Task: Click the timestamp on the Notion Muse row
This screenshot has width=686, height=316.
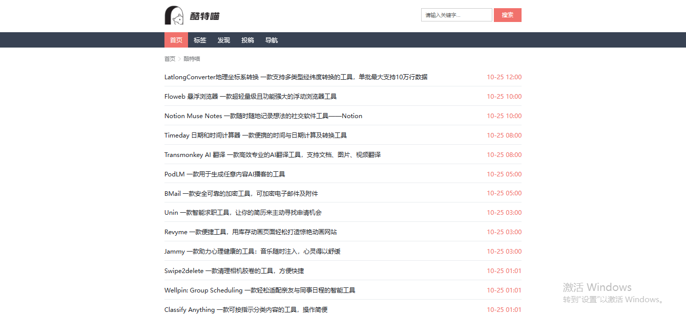Action: 504,116
